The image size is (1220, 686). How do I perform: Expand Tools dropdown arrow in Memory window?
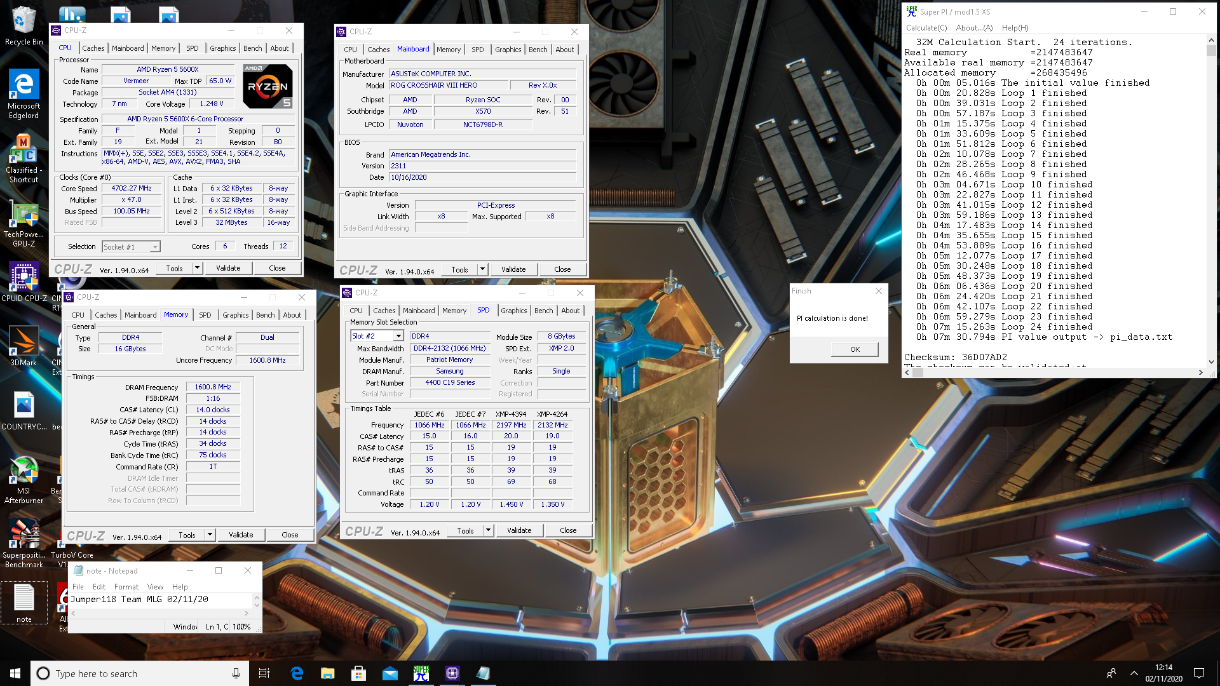(x=210, y=535)
